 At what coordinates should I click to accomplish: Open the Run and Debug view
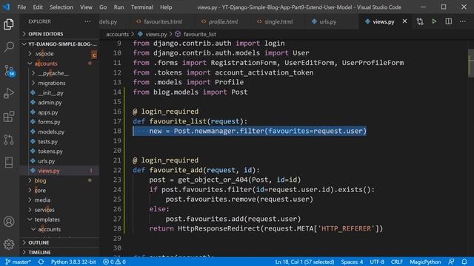click(9, 93)
